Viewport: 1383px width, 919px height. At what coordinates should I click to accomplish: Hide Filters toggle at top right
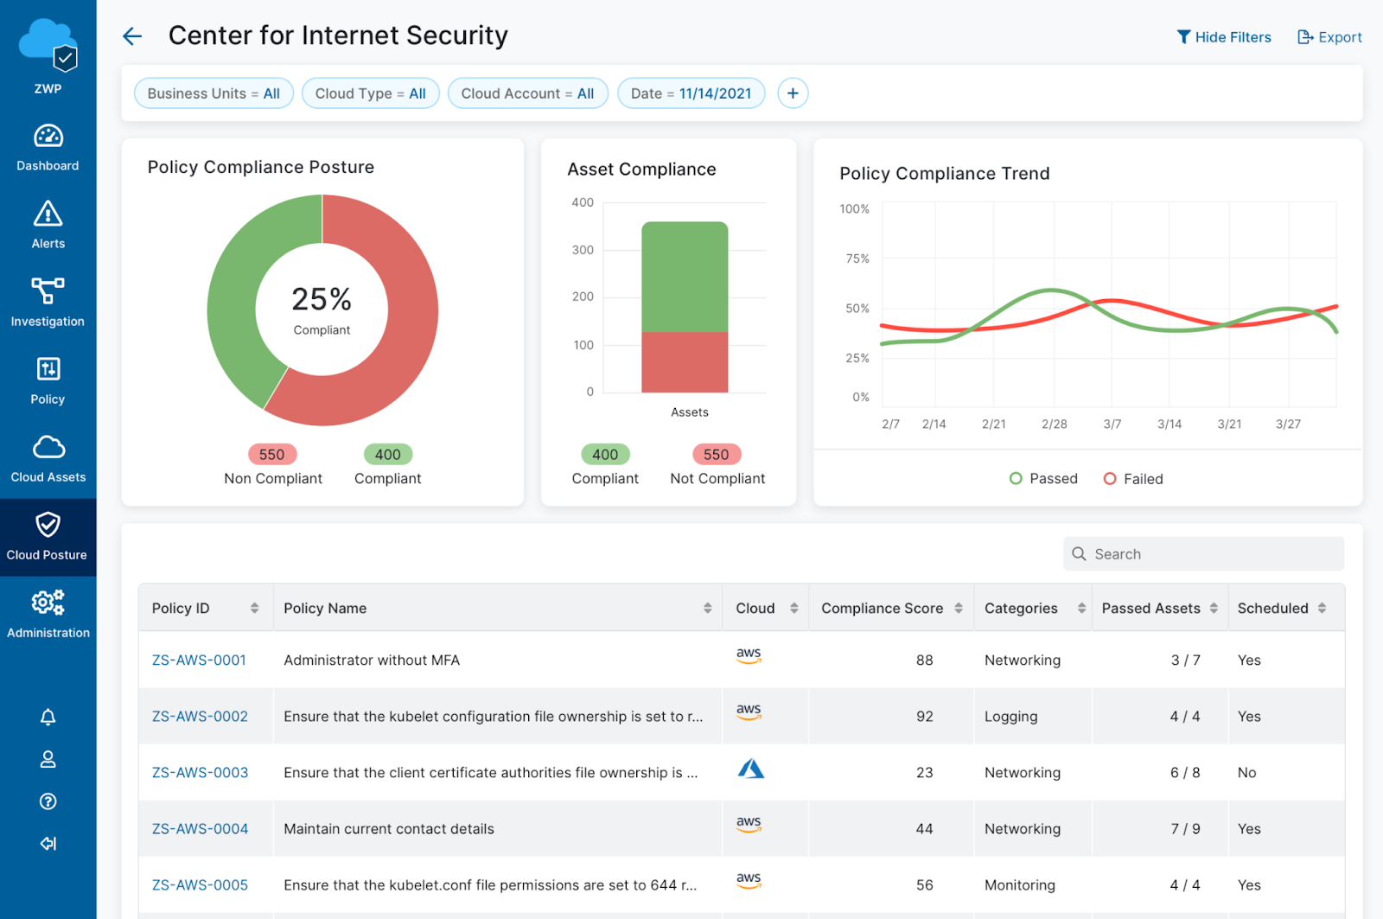tap(1224, 37)
